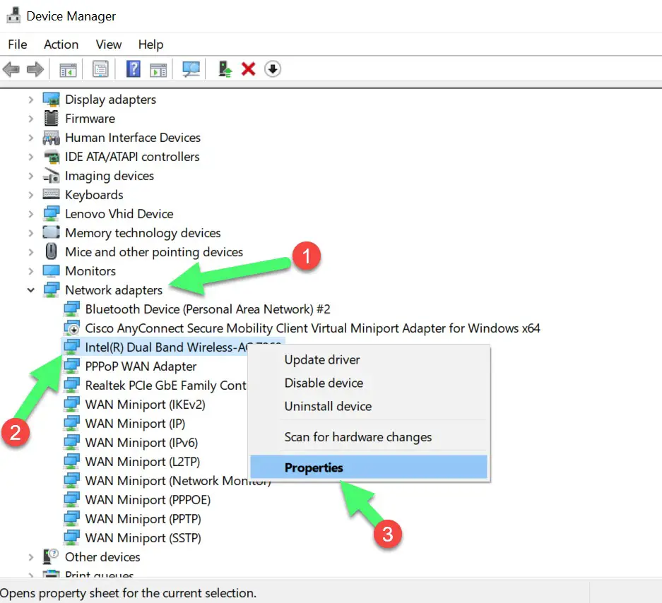Expand the Other devices chevron

pos(31,557)
